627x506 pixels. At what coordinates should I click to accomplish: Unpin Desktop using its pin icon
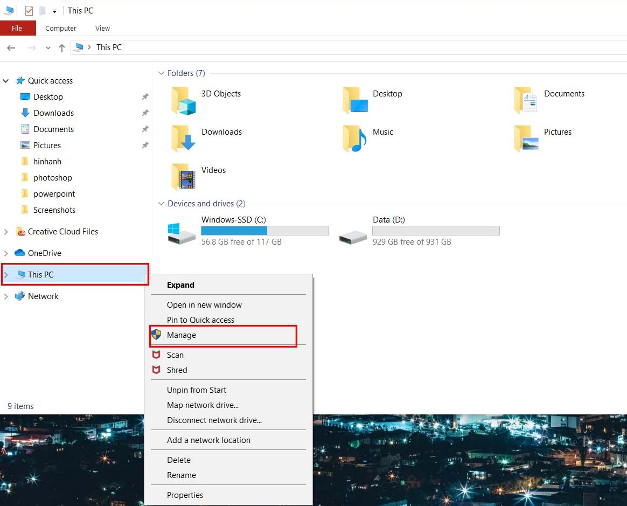click(144, 97)
